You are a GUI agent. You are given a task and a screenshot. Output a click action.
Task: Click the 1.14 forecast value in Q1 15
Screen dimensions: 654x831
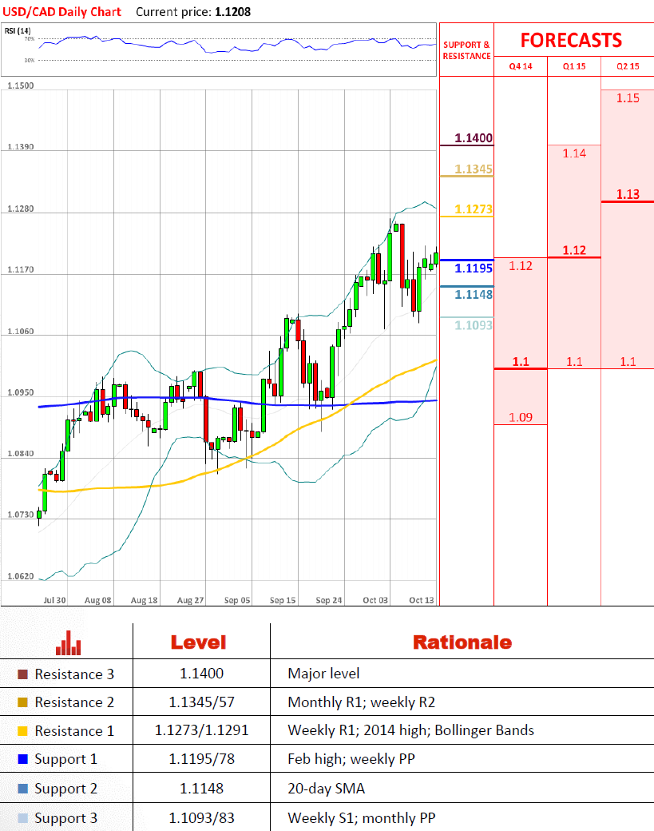point(574,153)
